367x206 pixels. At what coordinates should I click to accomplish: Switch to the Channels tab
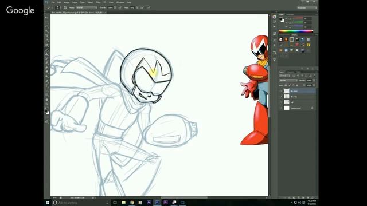coord(291,72)
